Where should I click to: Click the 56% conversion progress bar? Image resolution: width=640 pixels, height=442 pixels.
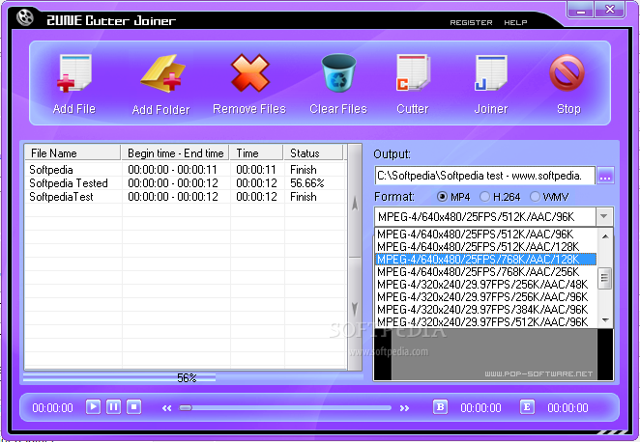click(192, 377)
